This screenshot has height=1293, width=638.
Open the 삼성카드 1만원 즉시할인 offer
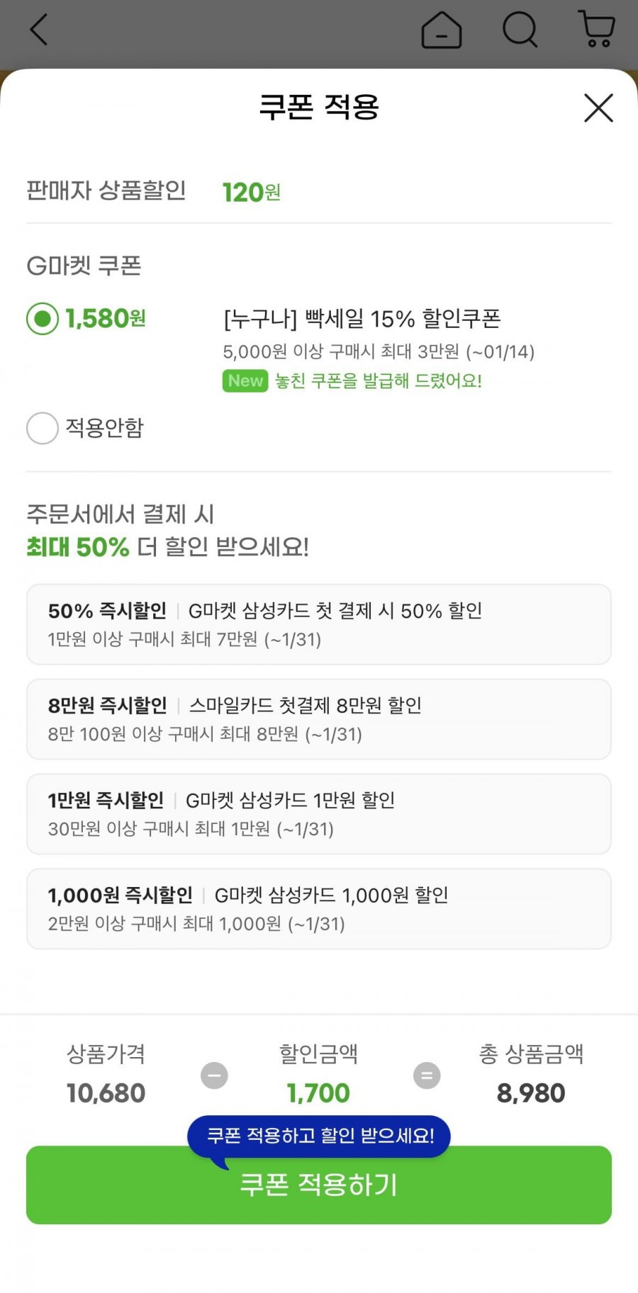[319, 814]
